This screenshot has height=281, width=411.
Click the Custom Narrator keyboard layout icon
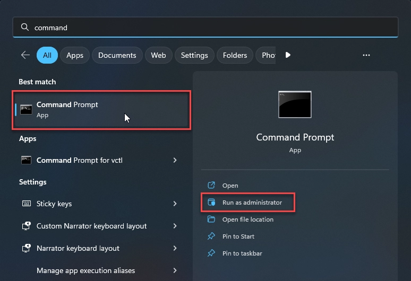[x=26, y=225]
